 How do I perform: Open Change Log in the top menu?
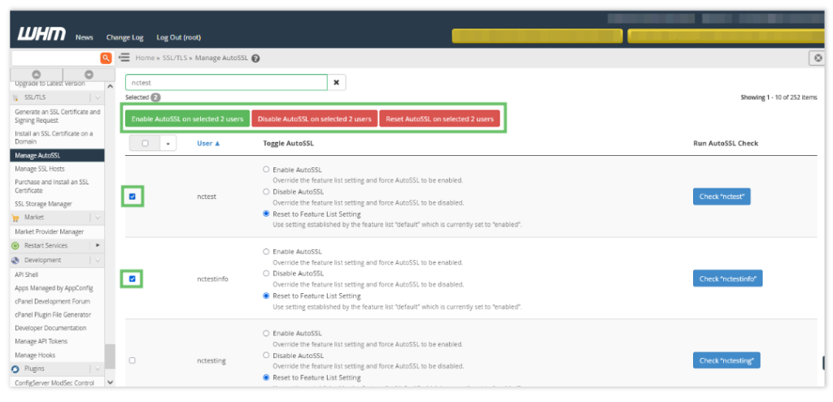pos(124,37)
